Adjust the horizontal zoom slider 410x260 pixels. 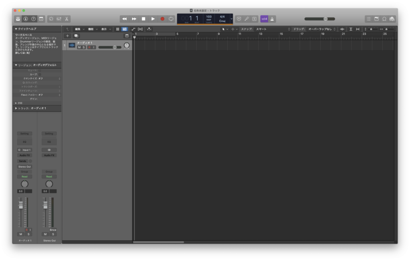click(387, 29)
